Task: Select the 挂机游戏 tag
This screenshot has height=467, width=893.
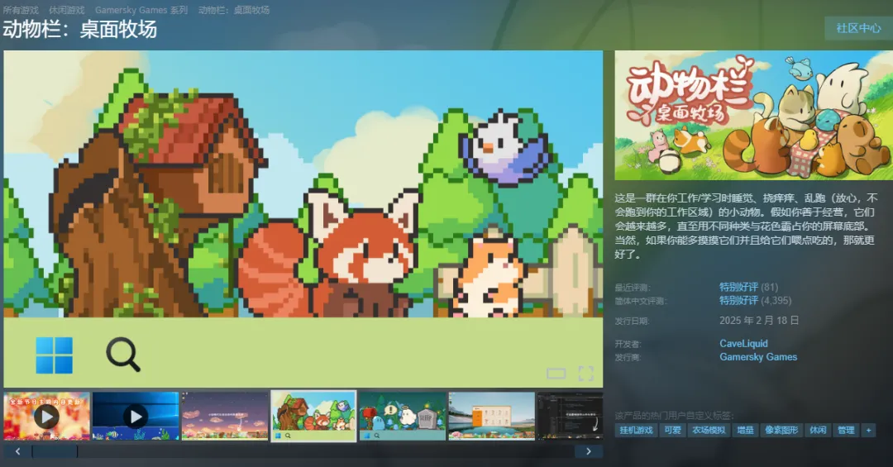Action: coord(636,430)
